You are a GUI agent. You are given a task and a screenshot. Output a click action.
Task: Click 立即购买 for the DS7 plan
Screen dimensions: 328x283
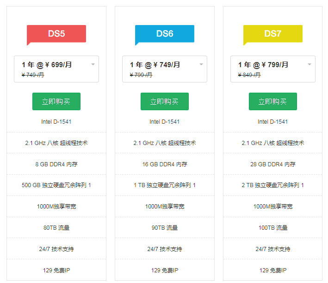coord(273,101)
